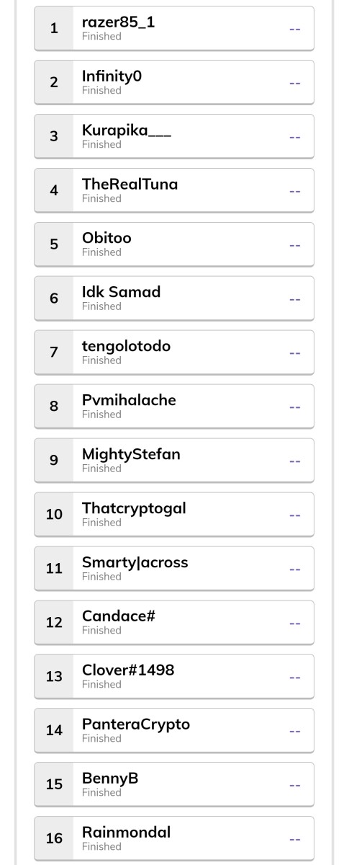The width and height of the screenshot is (349, 865).
Task: Click BennyB player name
Action: pyautogui.click(x=110, y=778)
